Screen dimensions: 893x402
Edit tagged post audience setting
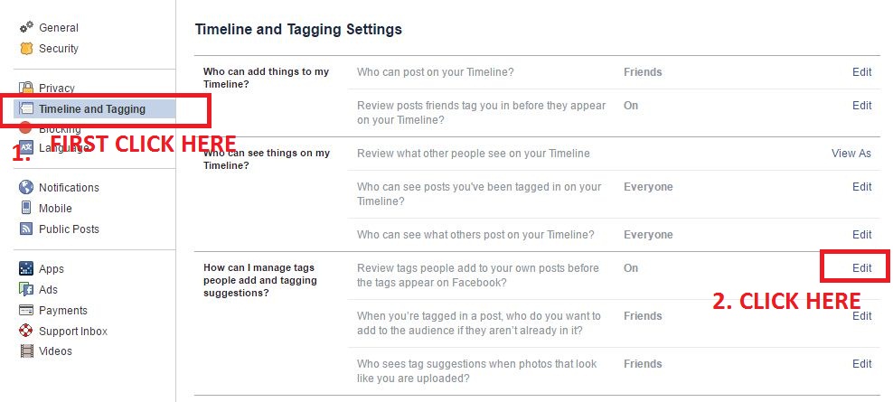(x=861, y=316)
